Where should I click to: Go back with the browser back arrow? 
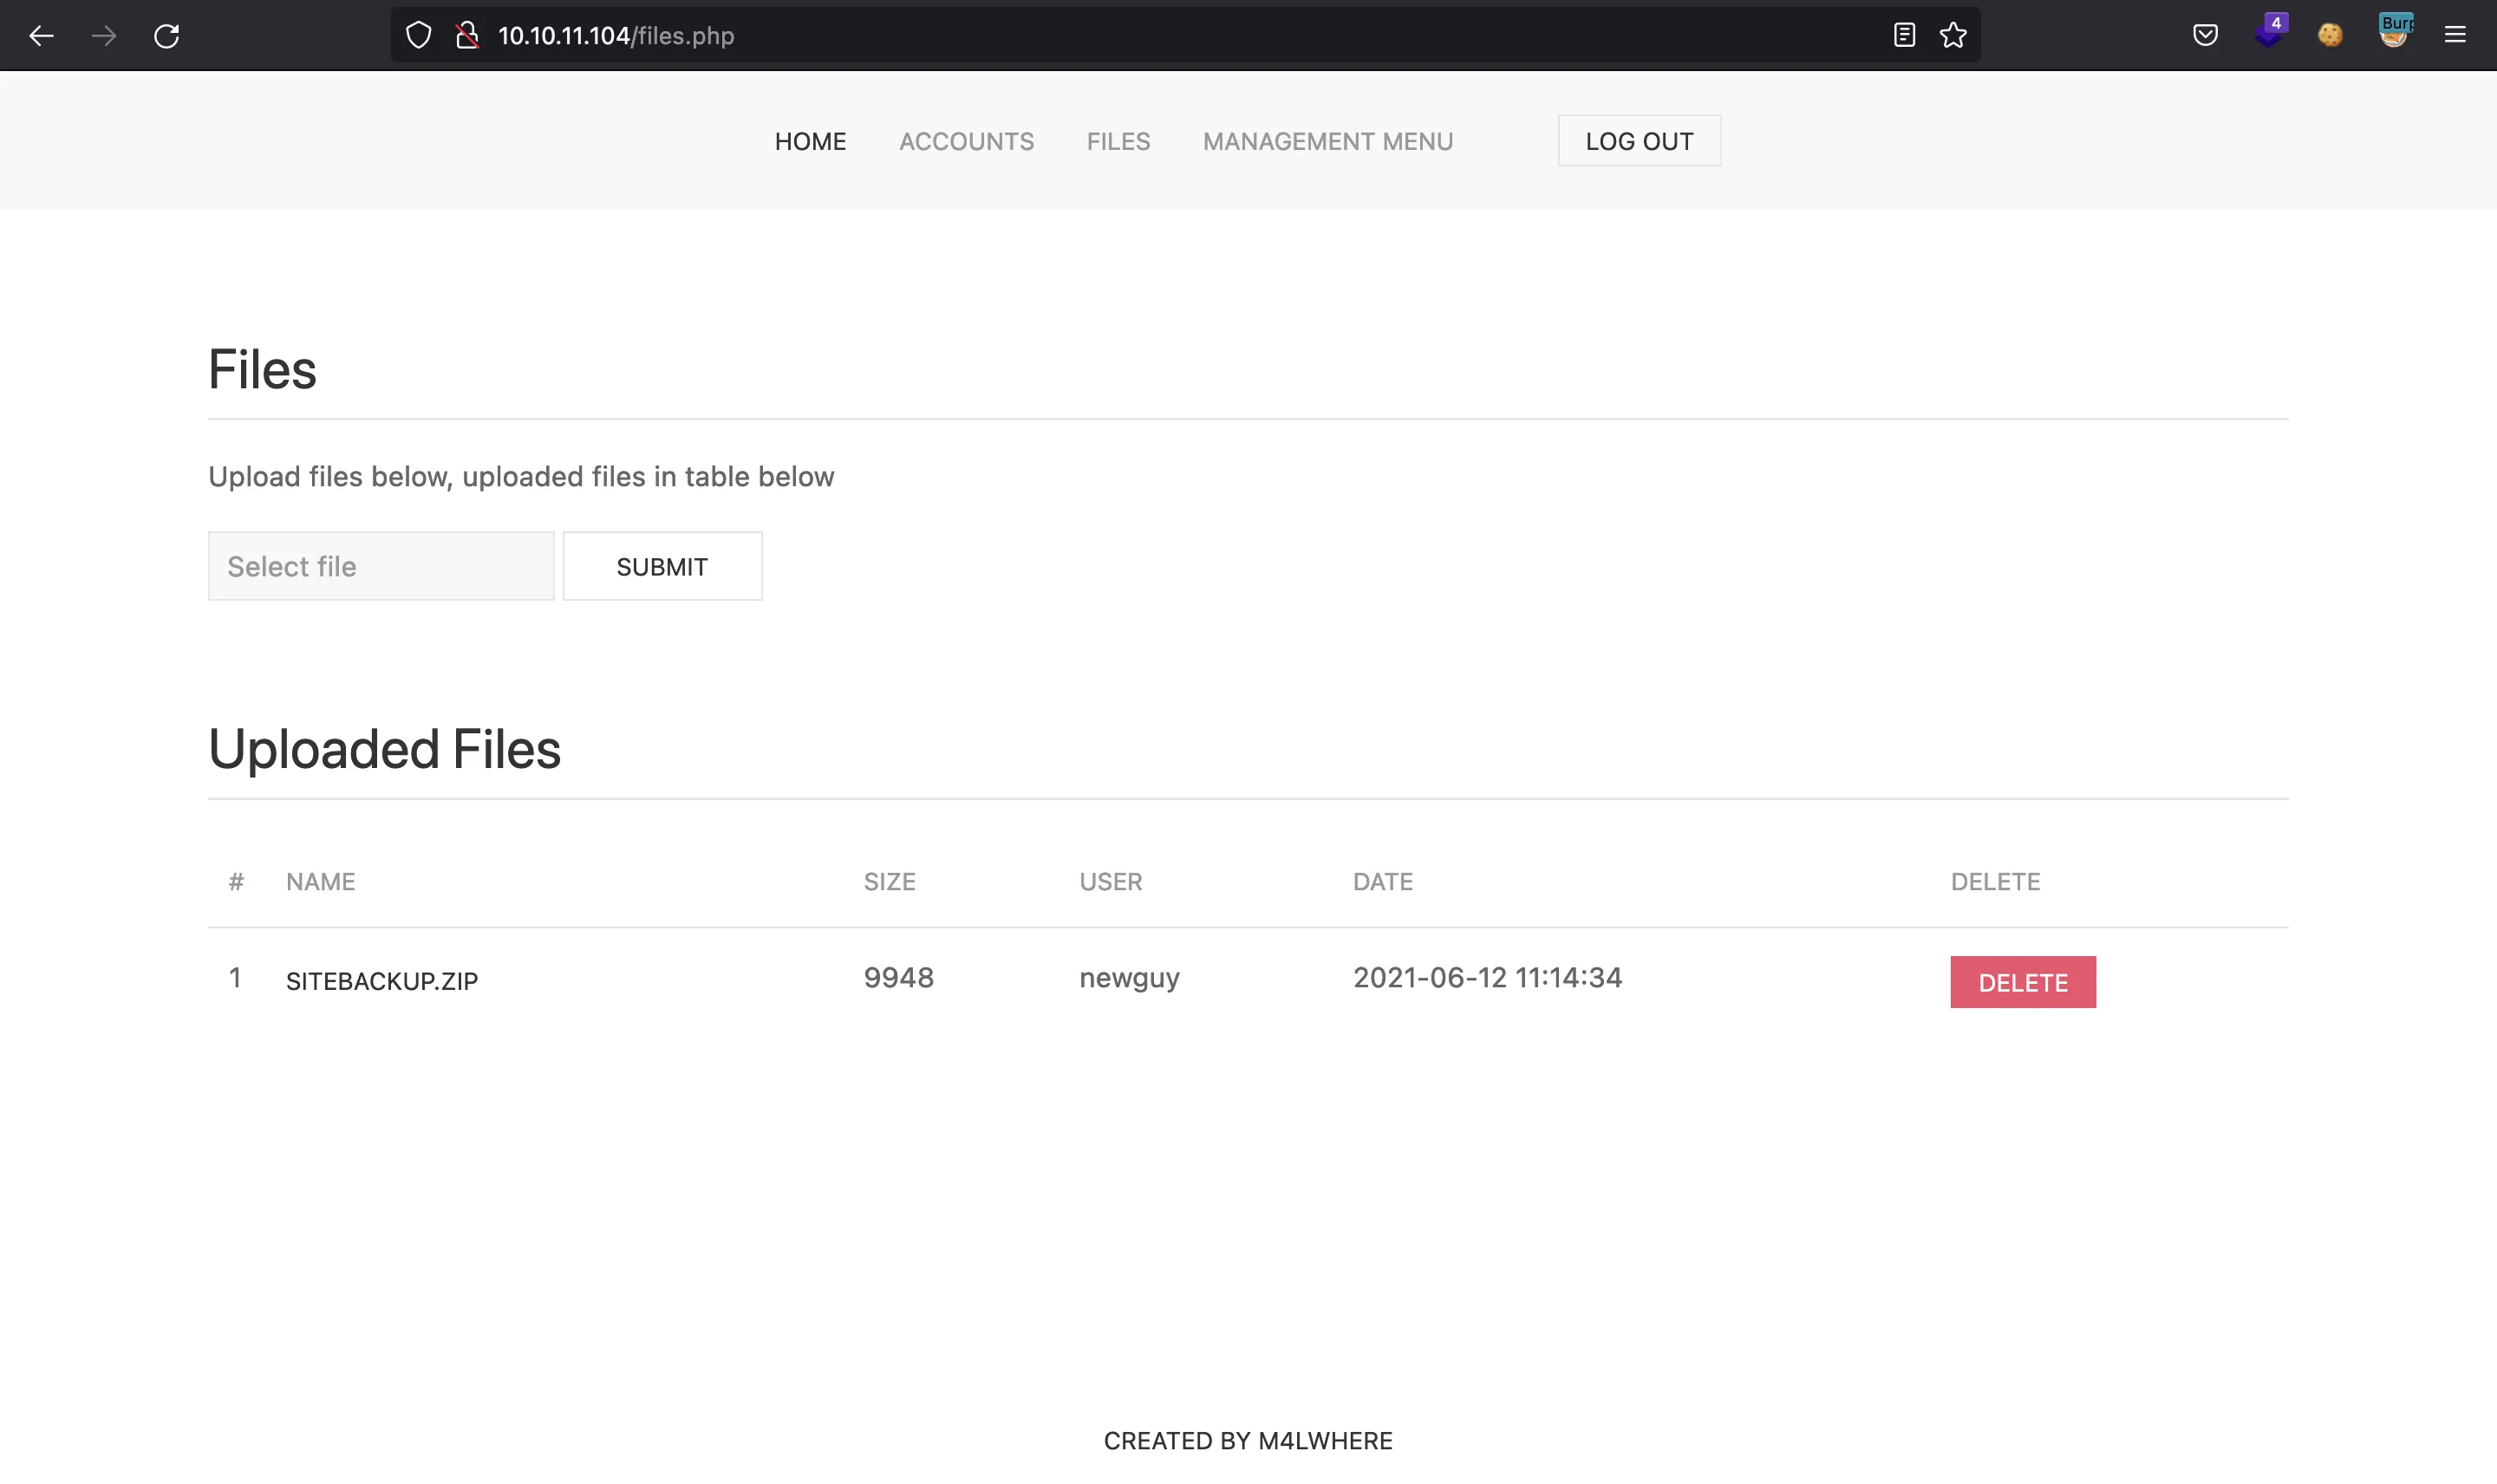click(41, 36)
